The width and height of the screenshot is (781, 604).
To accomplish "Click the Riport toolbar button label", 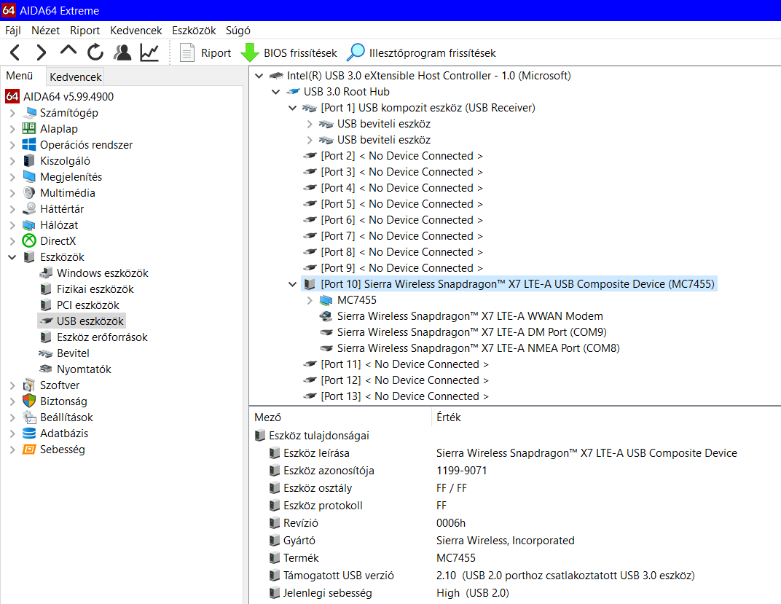I will tap(216, 52).
